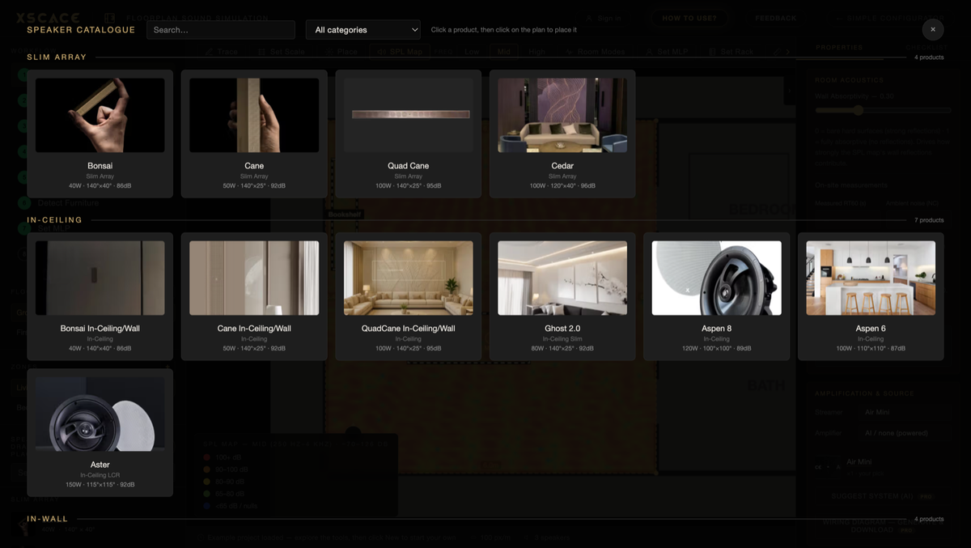Click the SPEAKER CATALOGUE title
The width and height of the screenshot is (971, 548).
81,30
